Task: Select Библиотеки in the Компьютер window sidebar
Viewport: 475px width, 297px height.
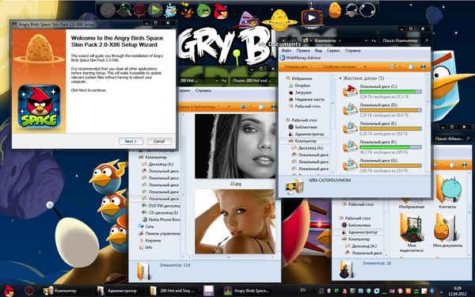Action: click(x=302, y=127)
